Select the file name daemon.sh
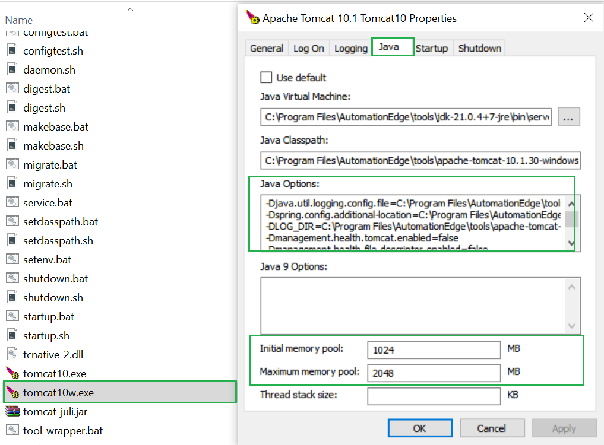Viewport: 604px width, 445px height. (49, 69)
